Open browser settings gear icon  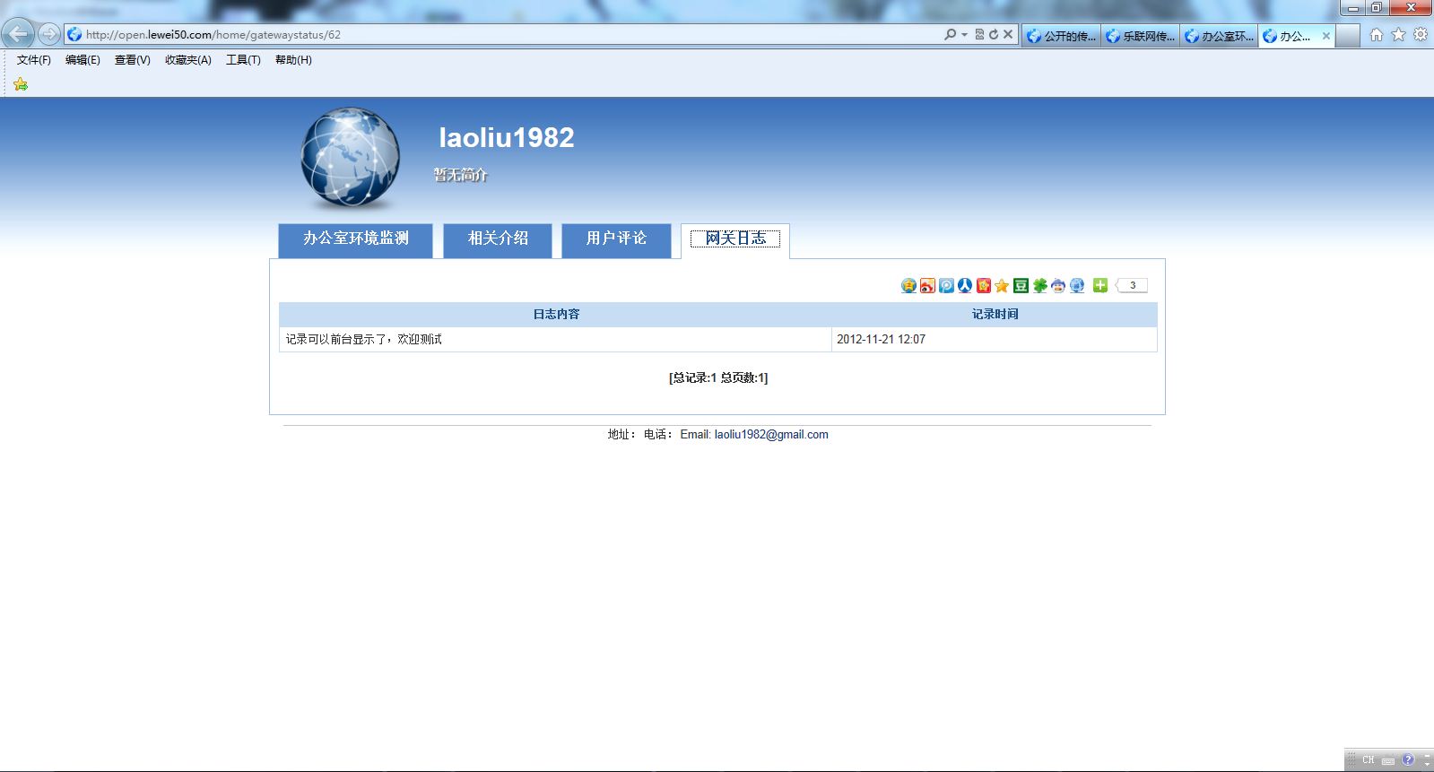1421,35
